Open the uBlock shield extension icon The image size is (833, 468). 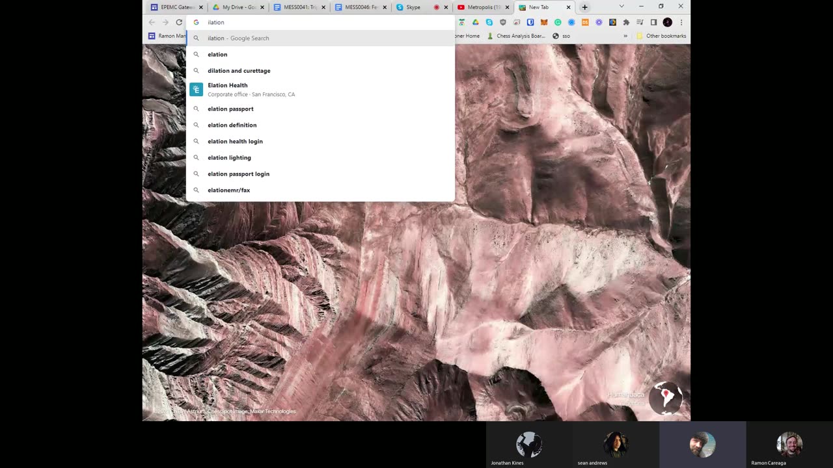tap(503, 22)
